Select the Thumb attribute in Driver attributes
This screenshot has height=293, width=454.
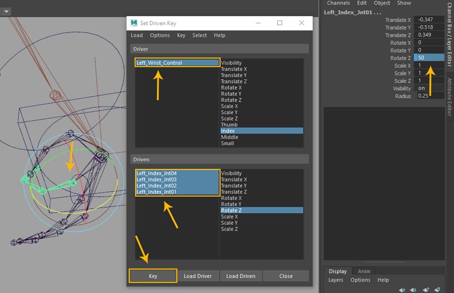(x=229, y=125)
